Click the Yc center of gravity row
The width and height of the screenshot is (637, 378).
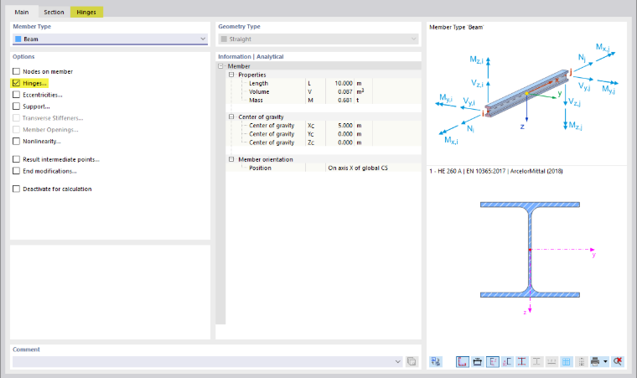(324, 134)
